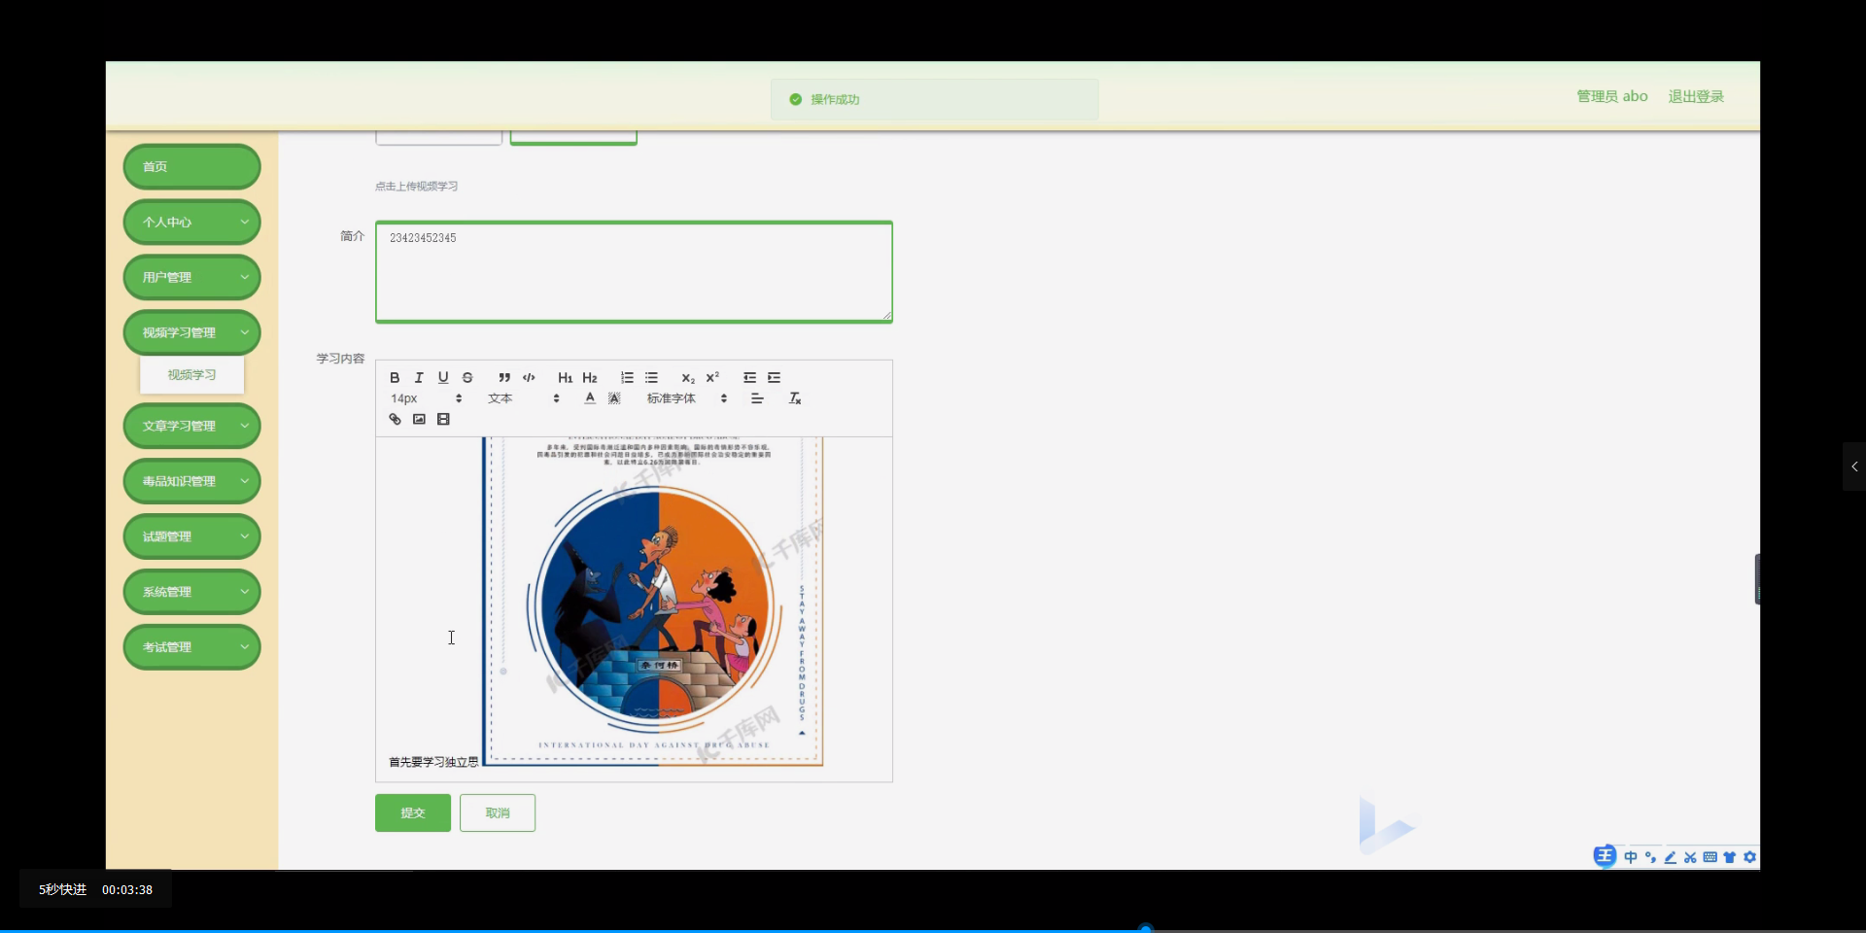Click the 5秒快进 fast-forward button
Screen dimensions: 1866x933
coord(62,889)
